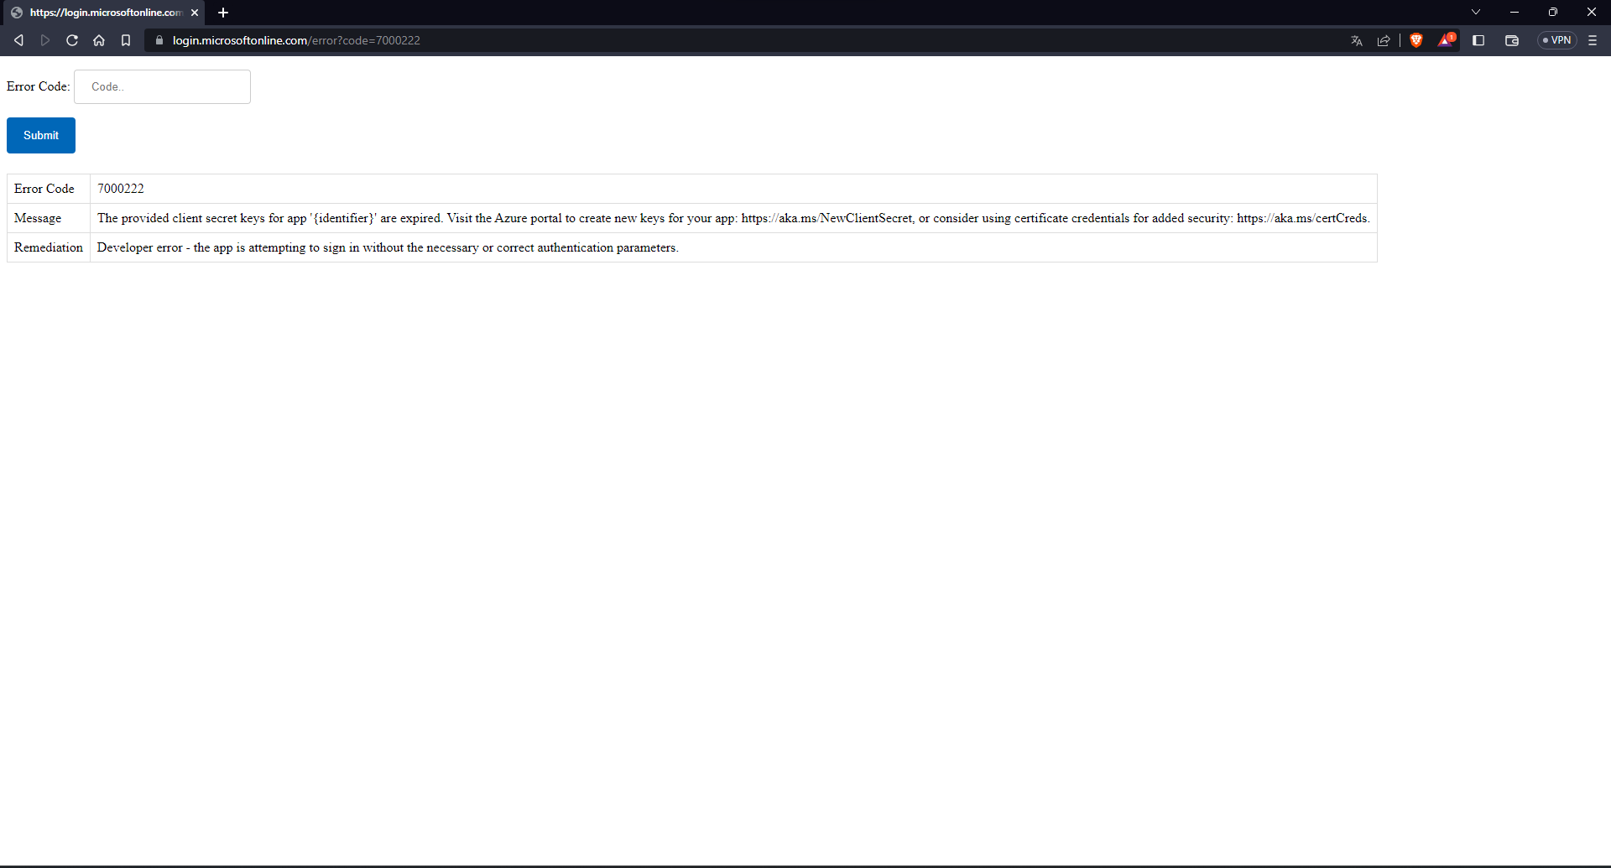Open a new tab with the plus button
The height and width of the screenshot is (868, 1611).
[x=222, y=13]
